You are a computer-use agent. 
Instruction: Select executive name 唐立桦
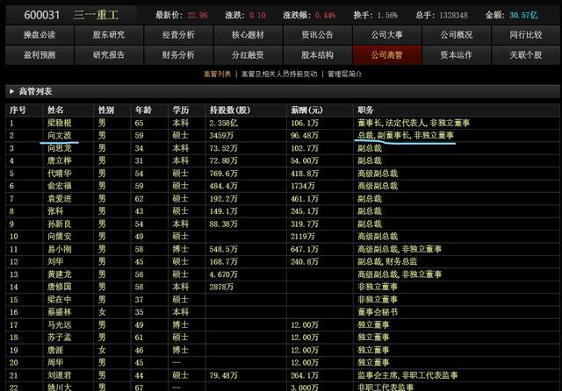point(60,160)
